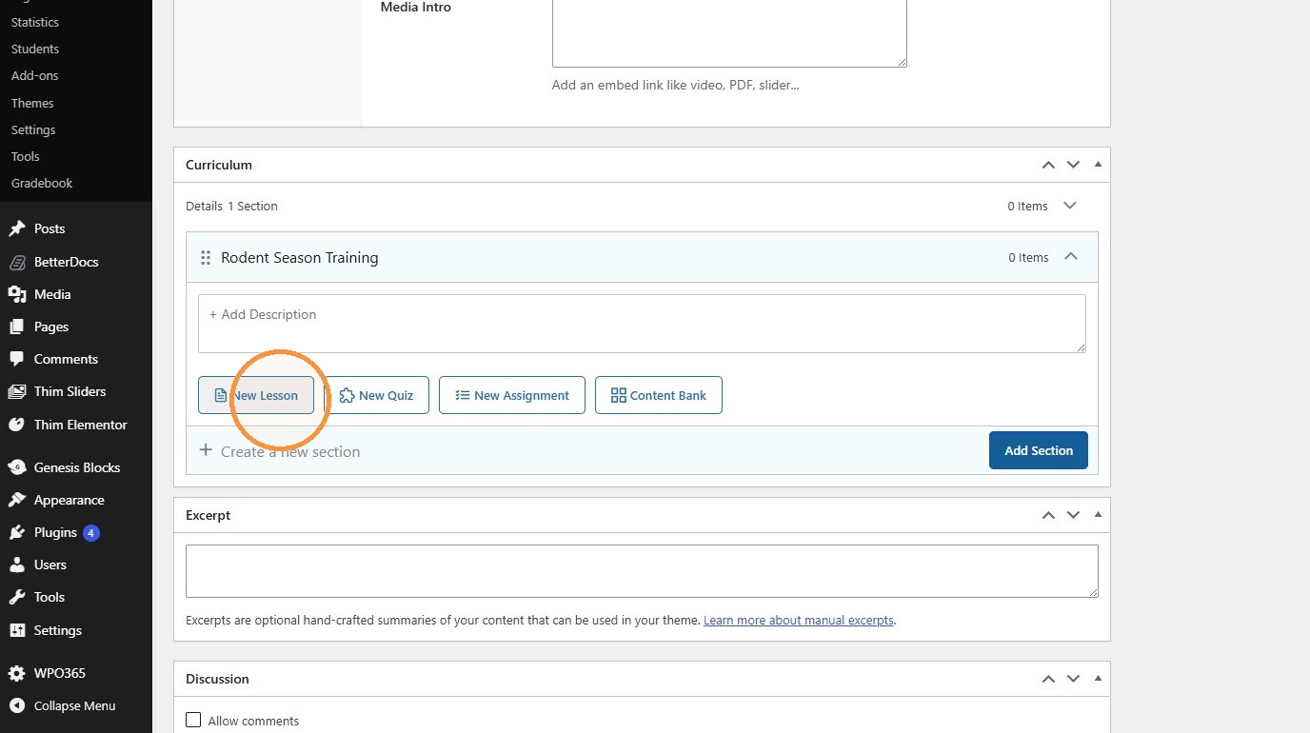
Task: Open the Learn more about manual excerpts link
Action: 799,620
